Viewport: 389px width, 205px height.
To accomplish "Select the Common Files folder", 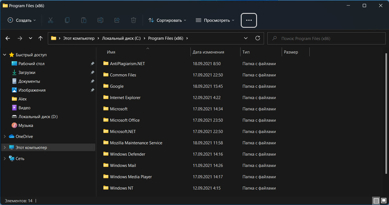I will coord(123,75).
